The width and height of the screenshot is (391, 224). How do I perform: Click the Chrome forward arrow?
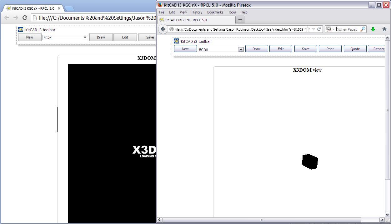16,18
